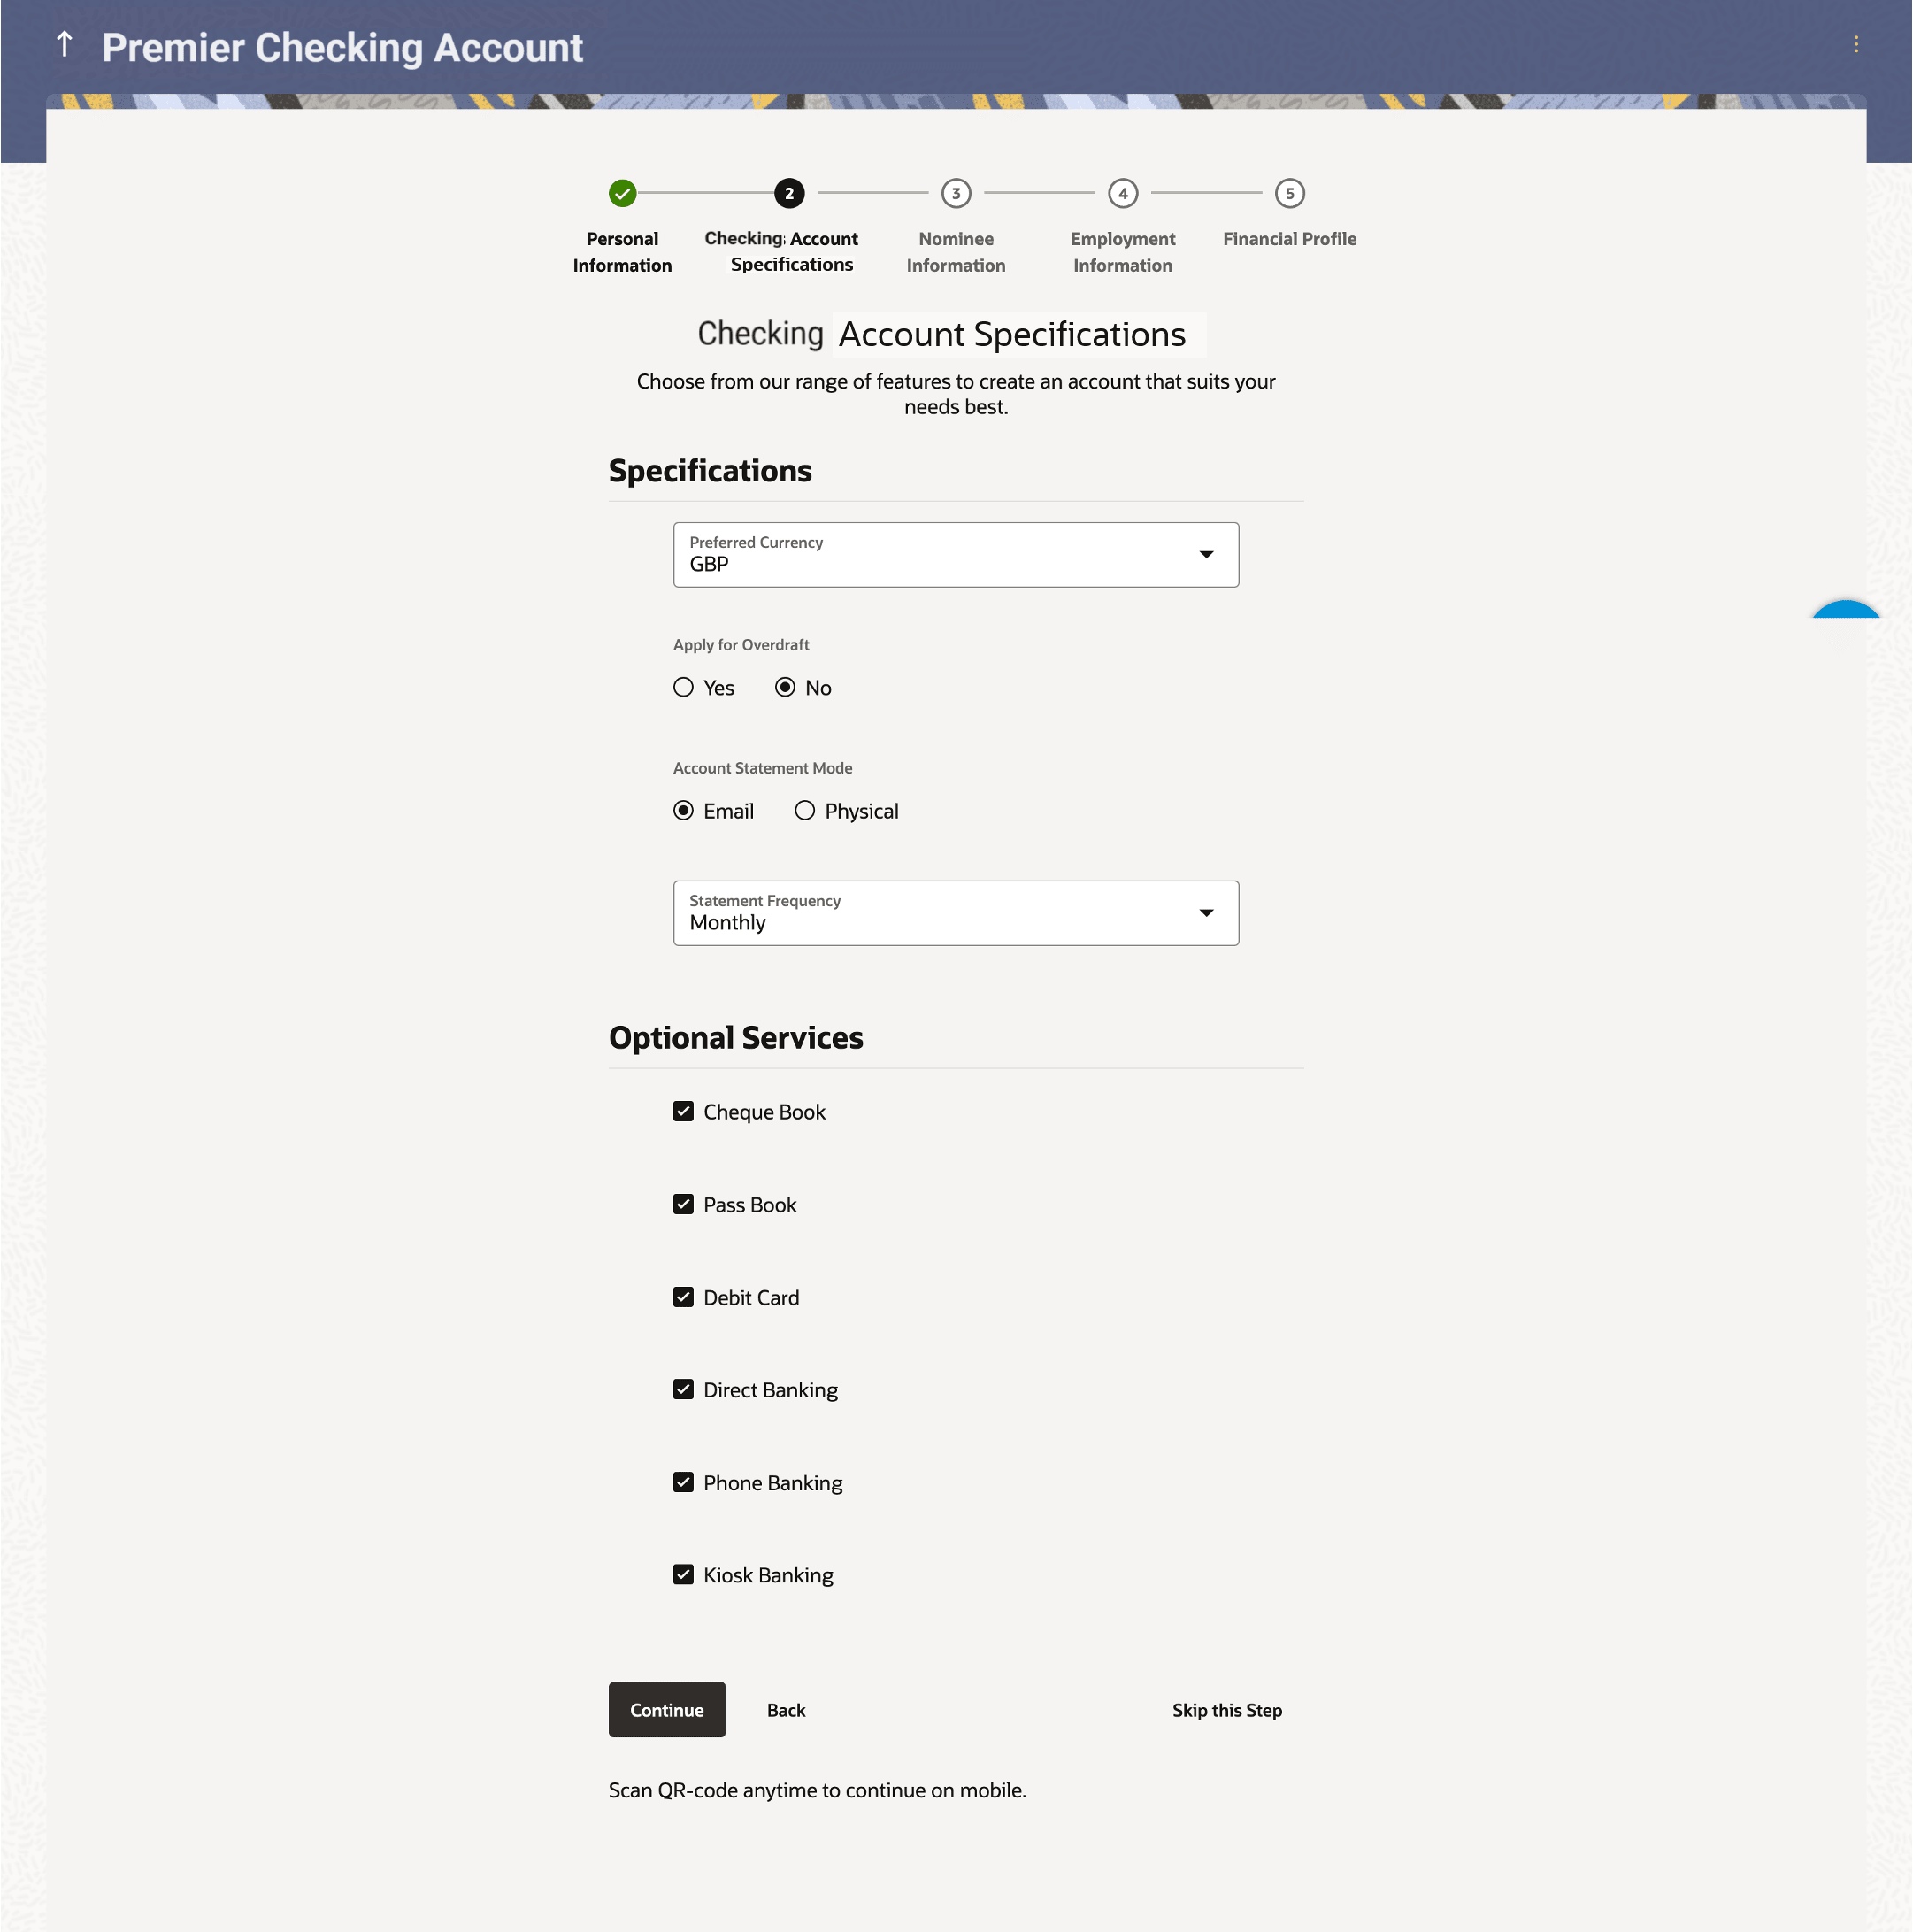Click the green completed Personal Information step icon
The image size is (1913, 1932).
click(622, 193)
